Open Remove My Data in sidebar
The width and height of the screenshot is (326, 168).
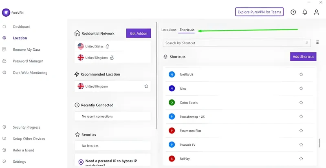tap(26, 50)
